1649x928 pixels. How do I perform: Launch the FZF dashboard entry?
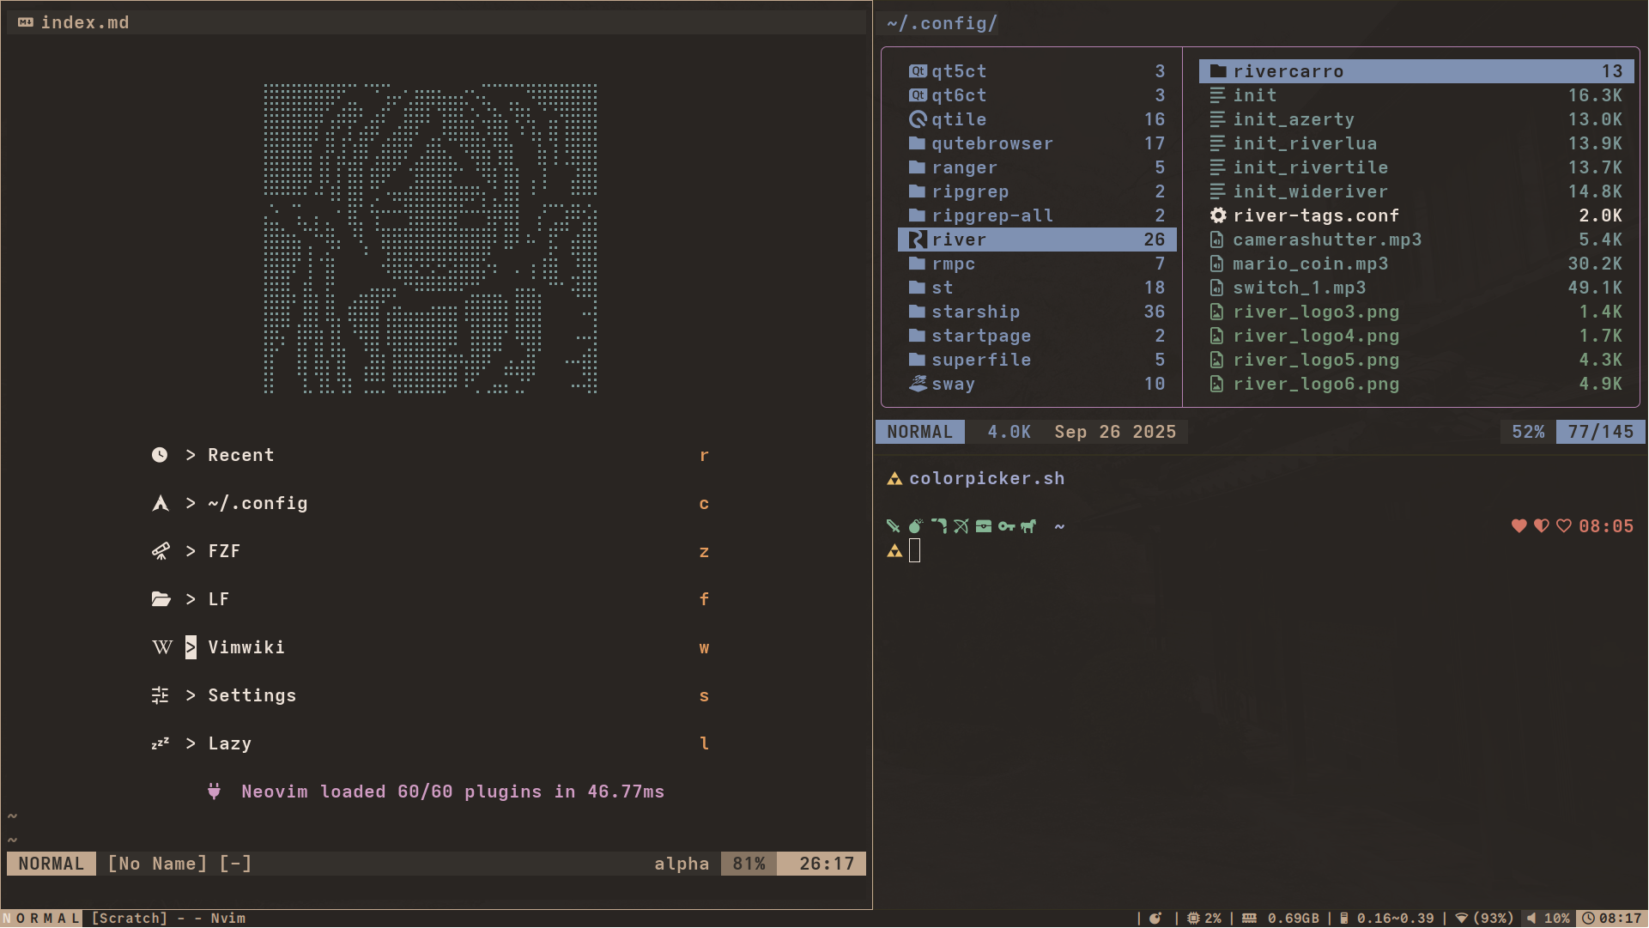(x=430, y=551)
